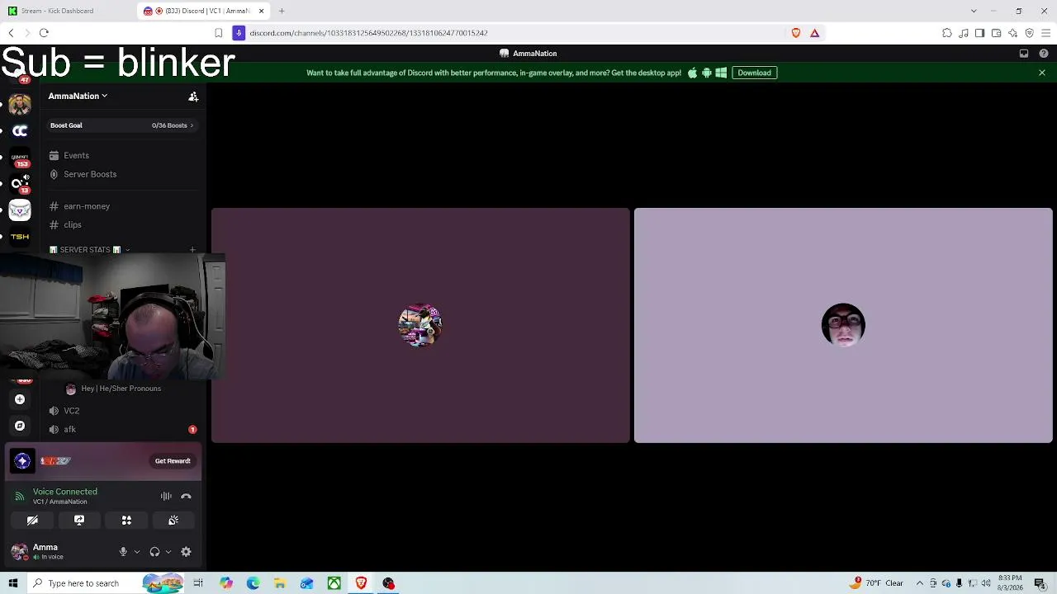Viewport: 1057px width, 594px height.
Task: Deafen audio with the headphones button
Action: coord(154,552)
